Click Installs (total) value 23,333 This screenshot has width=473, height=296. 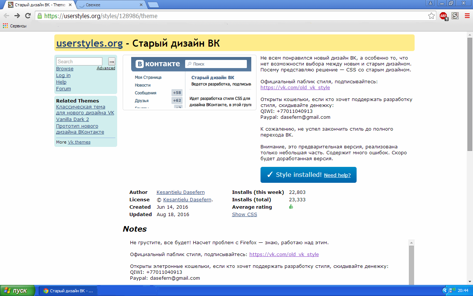tap(297, 200)
